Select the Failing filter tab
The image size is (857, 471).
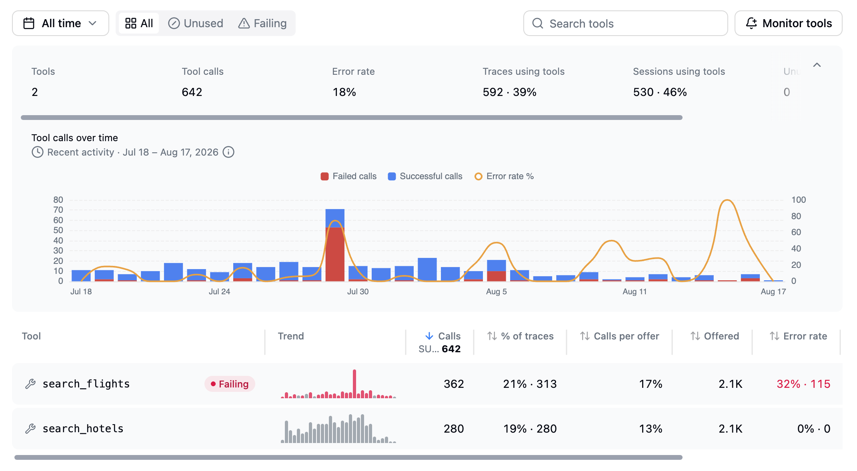[262, 23]
